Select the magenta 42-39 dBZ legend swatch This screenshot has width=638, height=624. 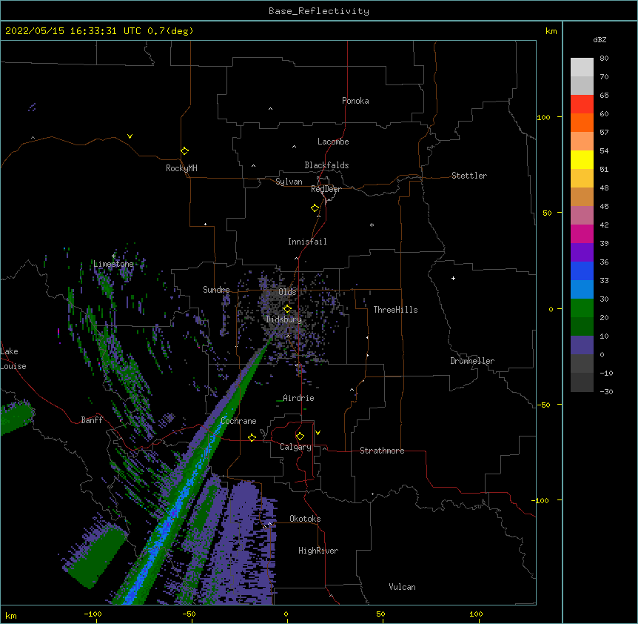pyautogui.click(x=582, y=233)
